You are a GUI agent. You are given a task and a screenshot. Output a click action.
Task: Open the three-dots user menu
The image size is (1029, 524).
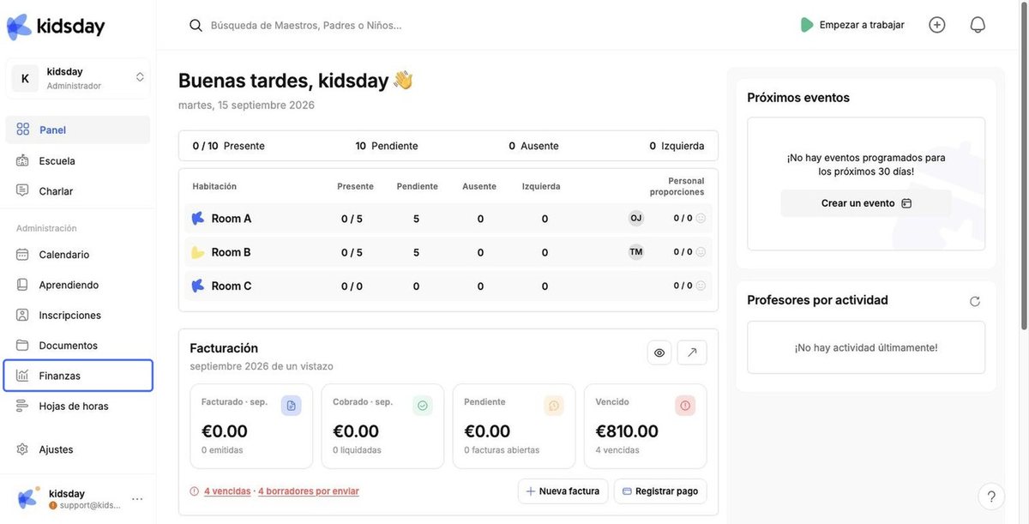pos(137,499)
